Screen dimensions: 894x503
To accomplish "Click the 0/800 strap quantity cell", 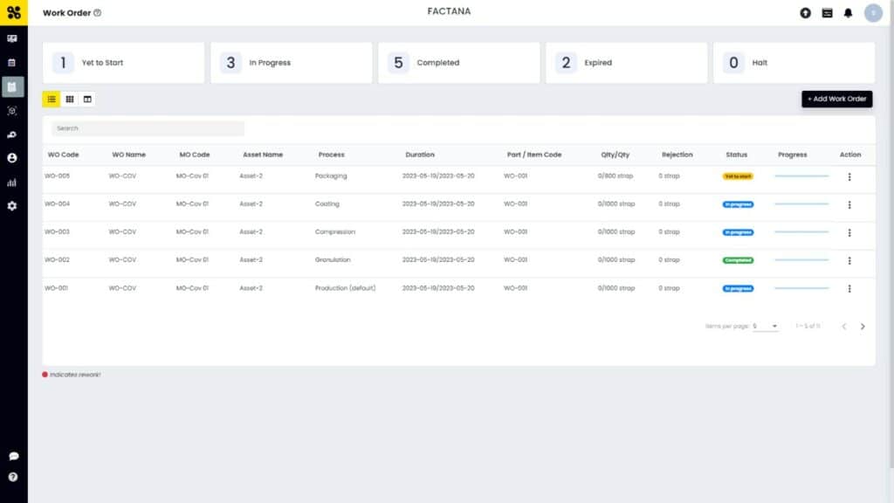I will click(x=615, y=176).
